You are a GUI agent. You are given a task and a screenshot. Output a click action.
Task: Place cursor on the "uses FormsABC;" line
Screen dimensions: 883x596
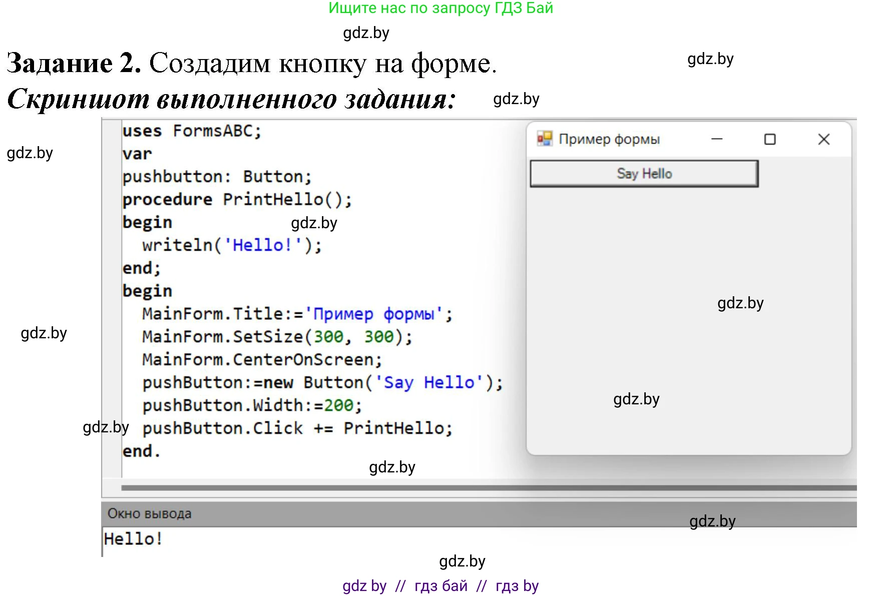[x=192, y=131]
